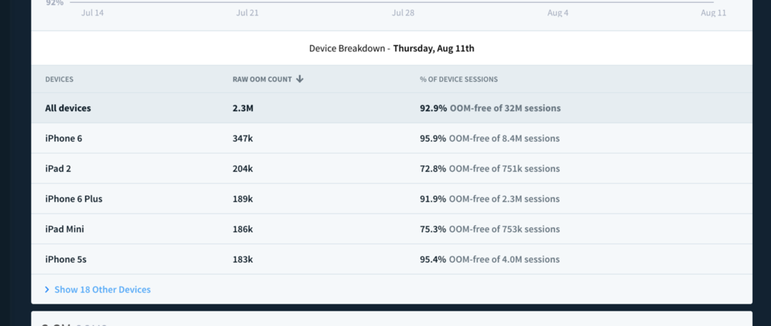Select the iPhone 5s device row
This screenshot has width=771, height=326.
[x=66, y=259]
